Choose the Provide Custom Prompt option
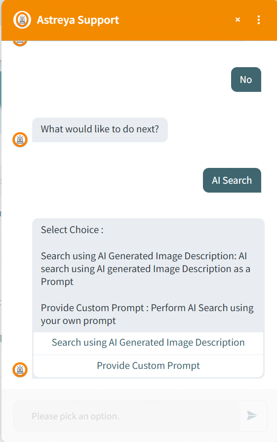 [x=148, y=366]
